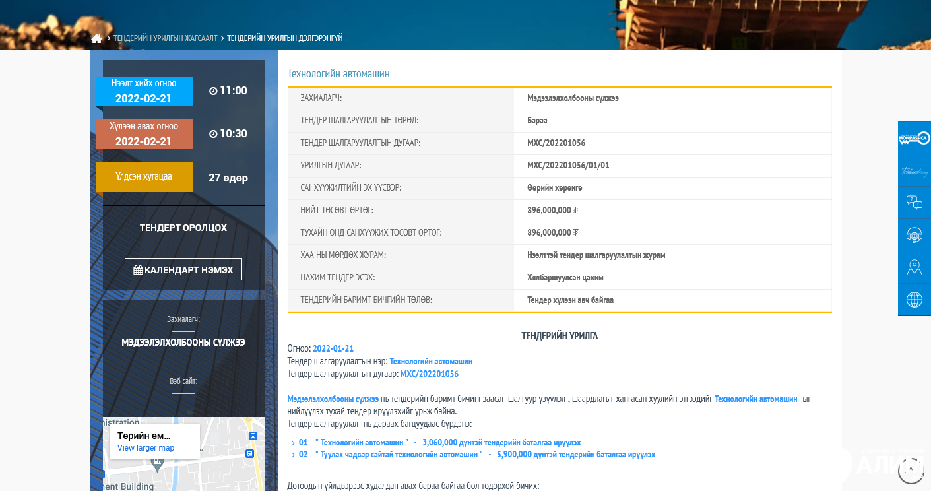Click the ТЕНДЕРТ ОРОЛЦОХ button
The height and width of the screenshot is (491, 931).
pos(183,227)
